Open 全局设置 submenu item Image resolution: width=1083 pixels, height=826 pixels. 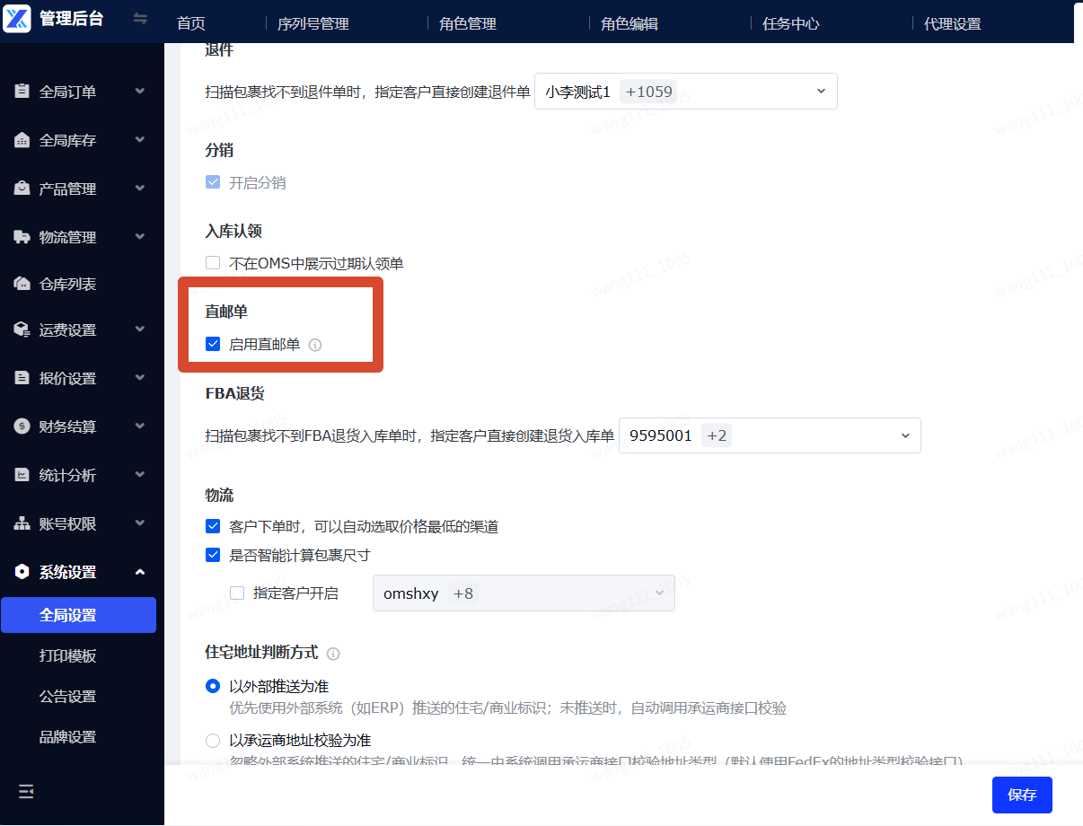click(x=78, y=615)
